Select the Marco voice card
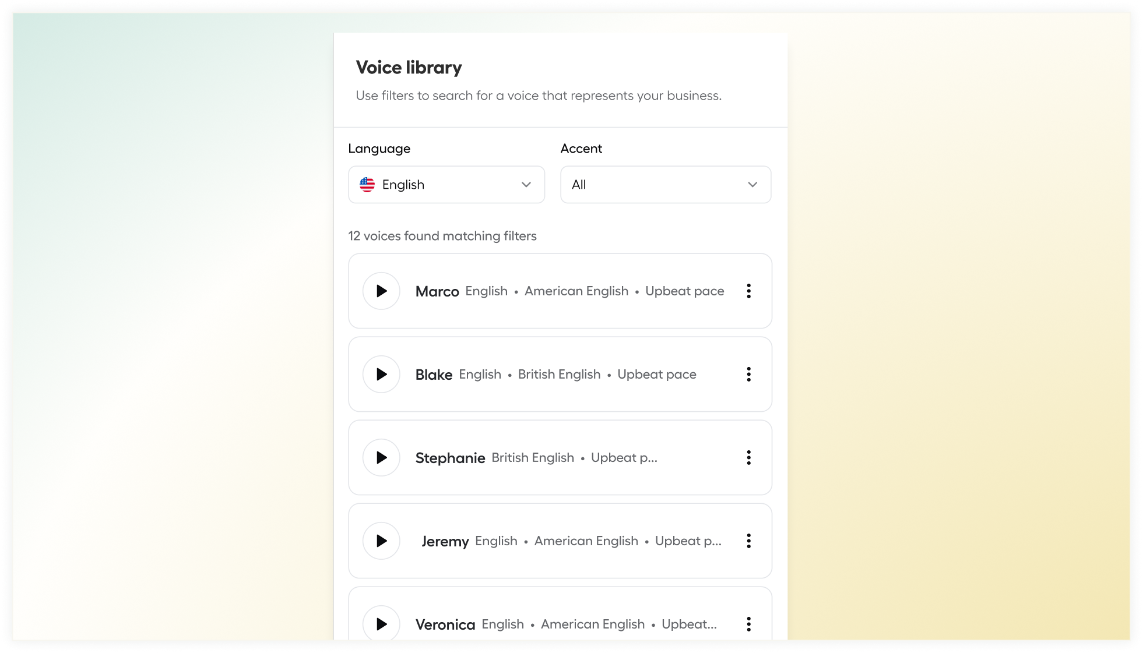The image size is (1143, 653). tap(560, 291)
